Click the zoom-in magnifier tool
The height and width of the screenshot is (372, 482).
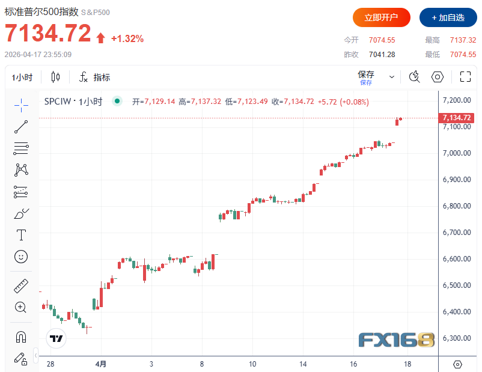point(21,307)
